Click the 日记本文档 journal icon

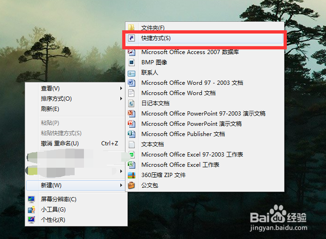(x=132, y=103)
